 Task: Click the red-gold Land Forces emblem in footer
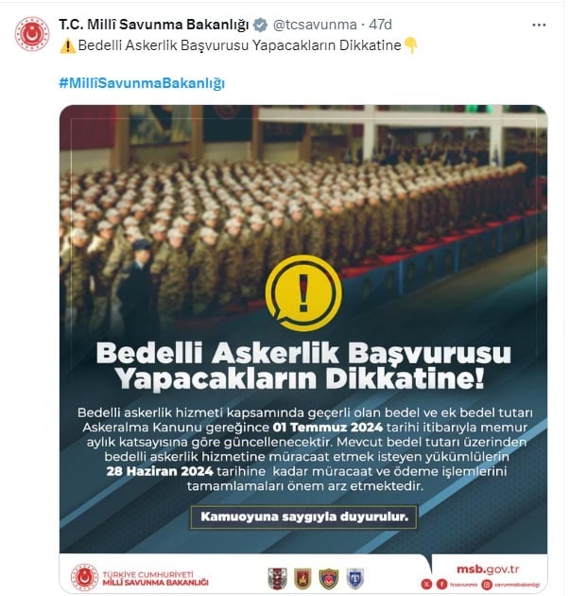click(302, 578)
